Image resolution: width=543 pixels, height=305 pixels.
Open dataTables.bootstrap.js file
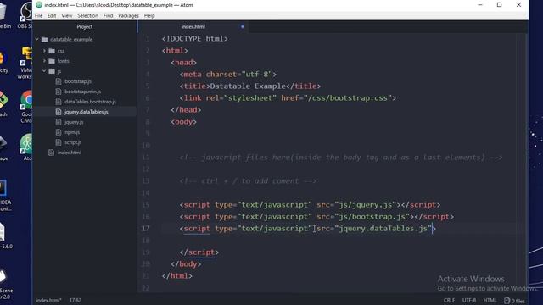coord(90,102)
